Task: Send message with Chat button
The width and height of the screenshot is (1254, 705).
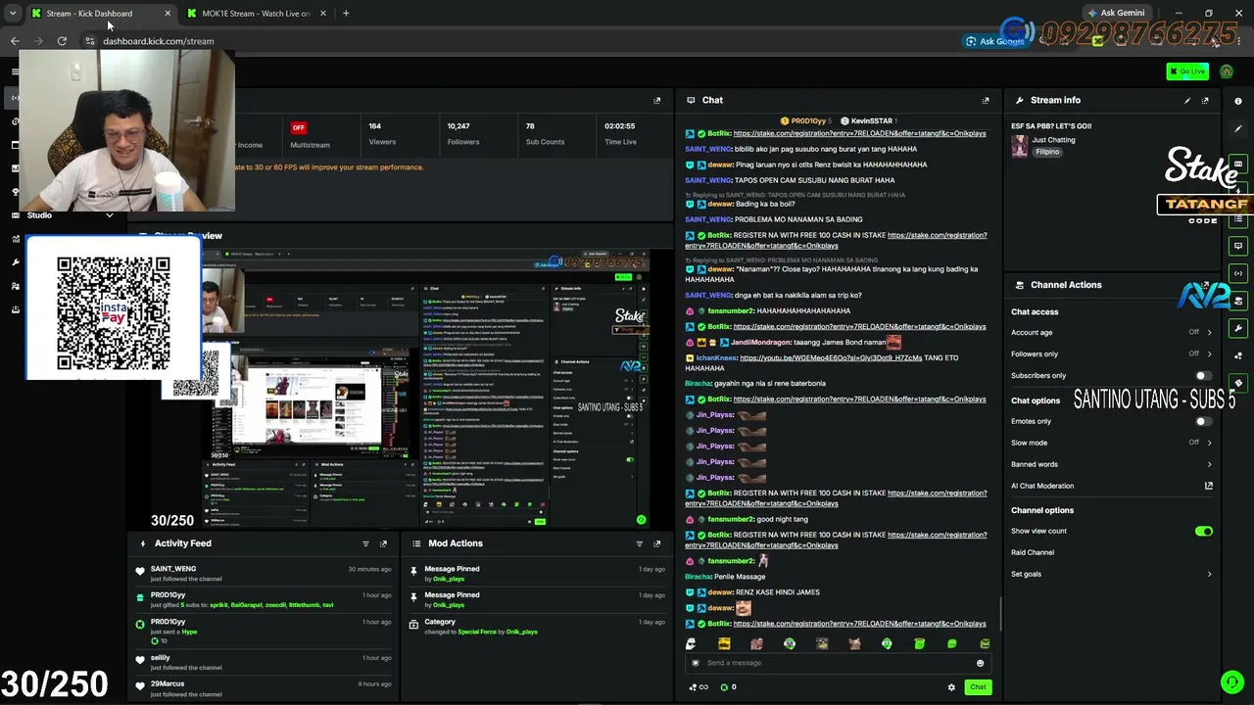Action: click(978, 687)
